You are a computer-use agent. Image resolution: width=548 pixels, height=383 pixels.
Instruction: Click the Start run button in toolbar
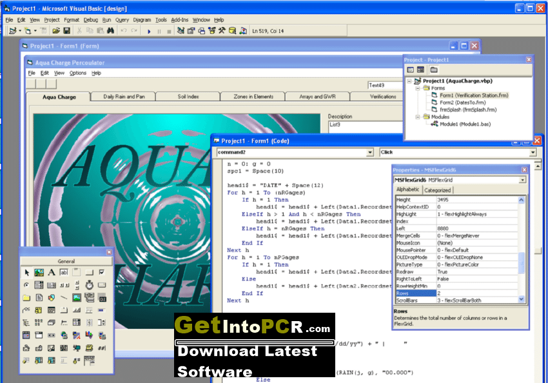tap(149, 32)
